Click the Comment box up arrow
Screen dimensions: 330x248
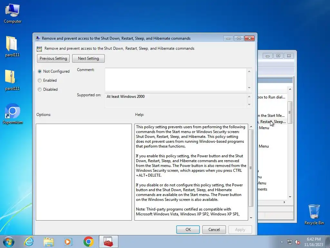coord(249,71)
